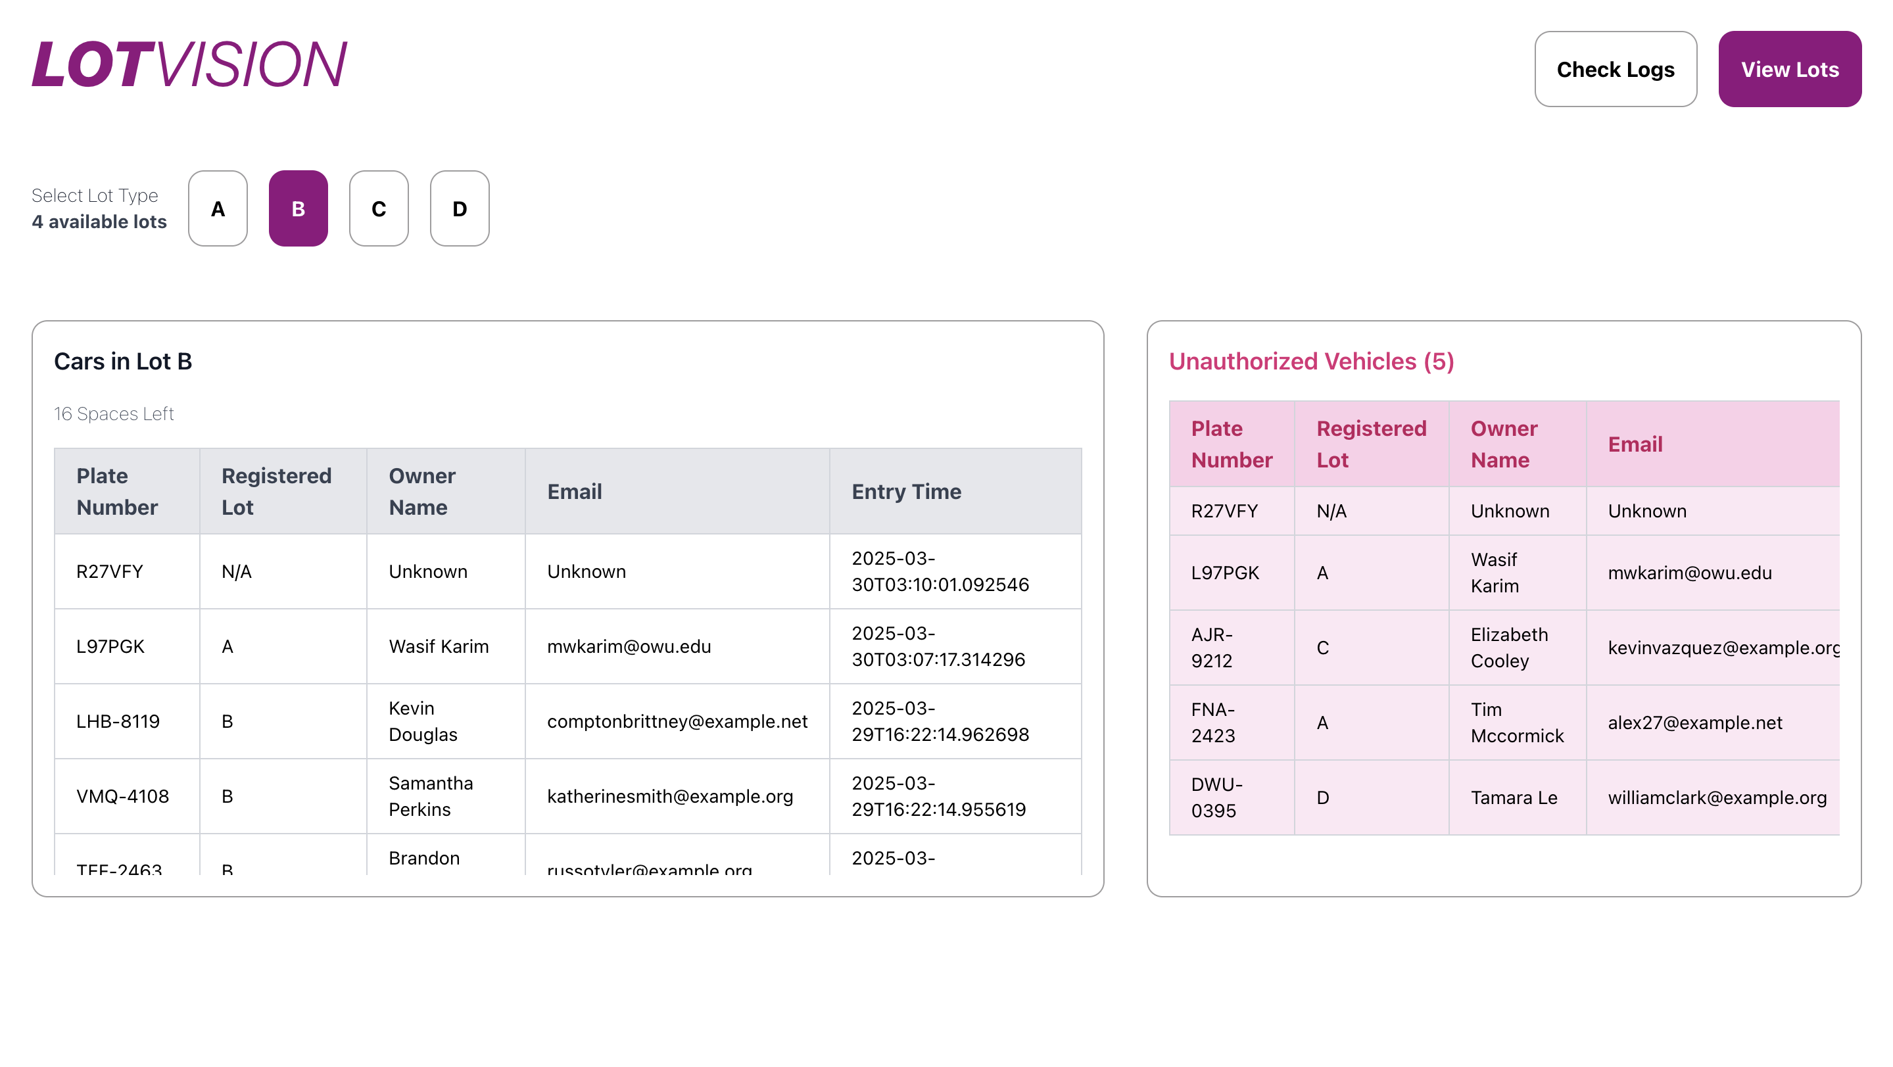The width and height of the screenshot is (1893, 1067).
Task: Click Unauthorized table Owner Name header
Action: point(1504,444)
